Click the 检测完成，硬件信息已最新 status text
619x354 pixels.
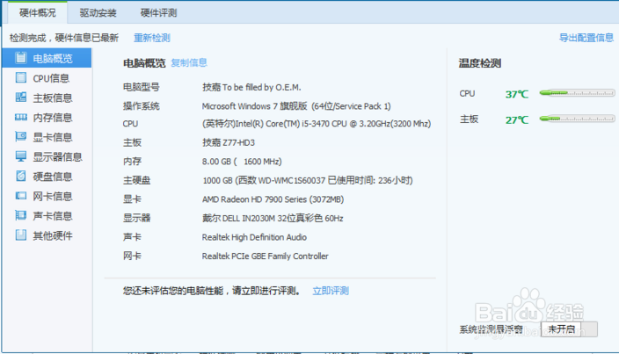tap(64, 38)
